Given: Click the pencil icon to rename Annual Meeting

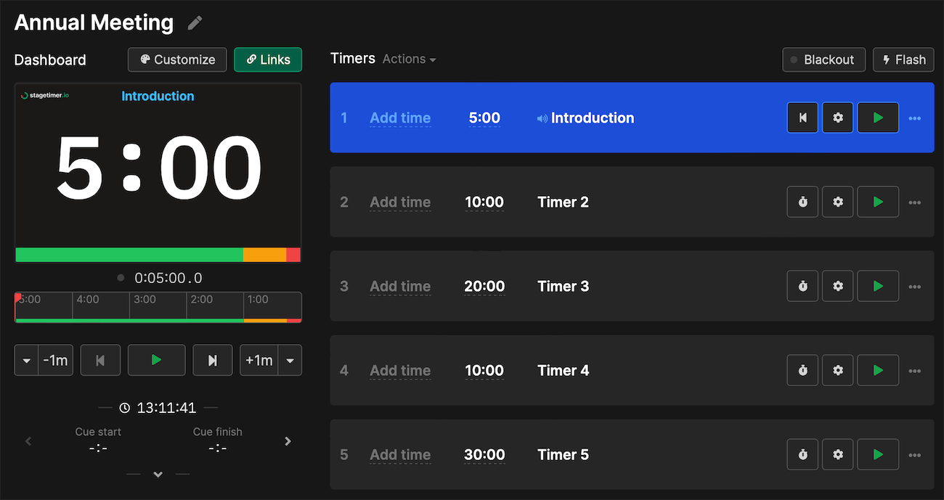Looking at the screenshot, I should tap(194, 22).
